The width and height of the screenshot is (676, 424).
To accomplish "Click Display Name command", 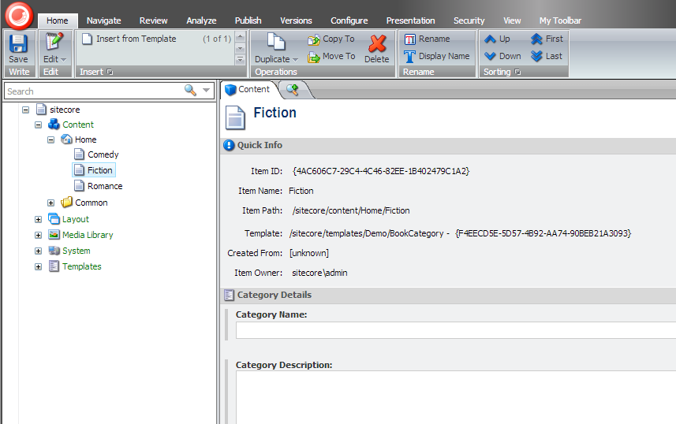I will click(x=437, y=57).
